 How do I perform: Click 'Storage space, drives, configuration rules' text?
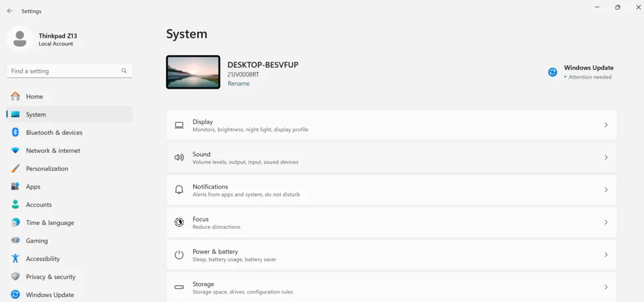tap(243, 292)
